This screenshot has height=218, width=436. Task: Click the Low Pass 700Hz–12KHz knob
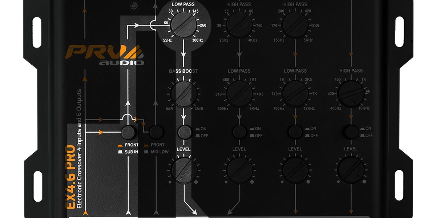coord(295,94)
